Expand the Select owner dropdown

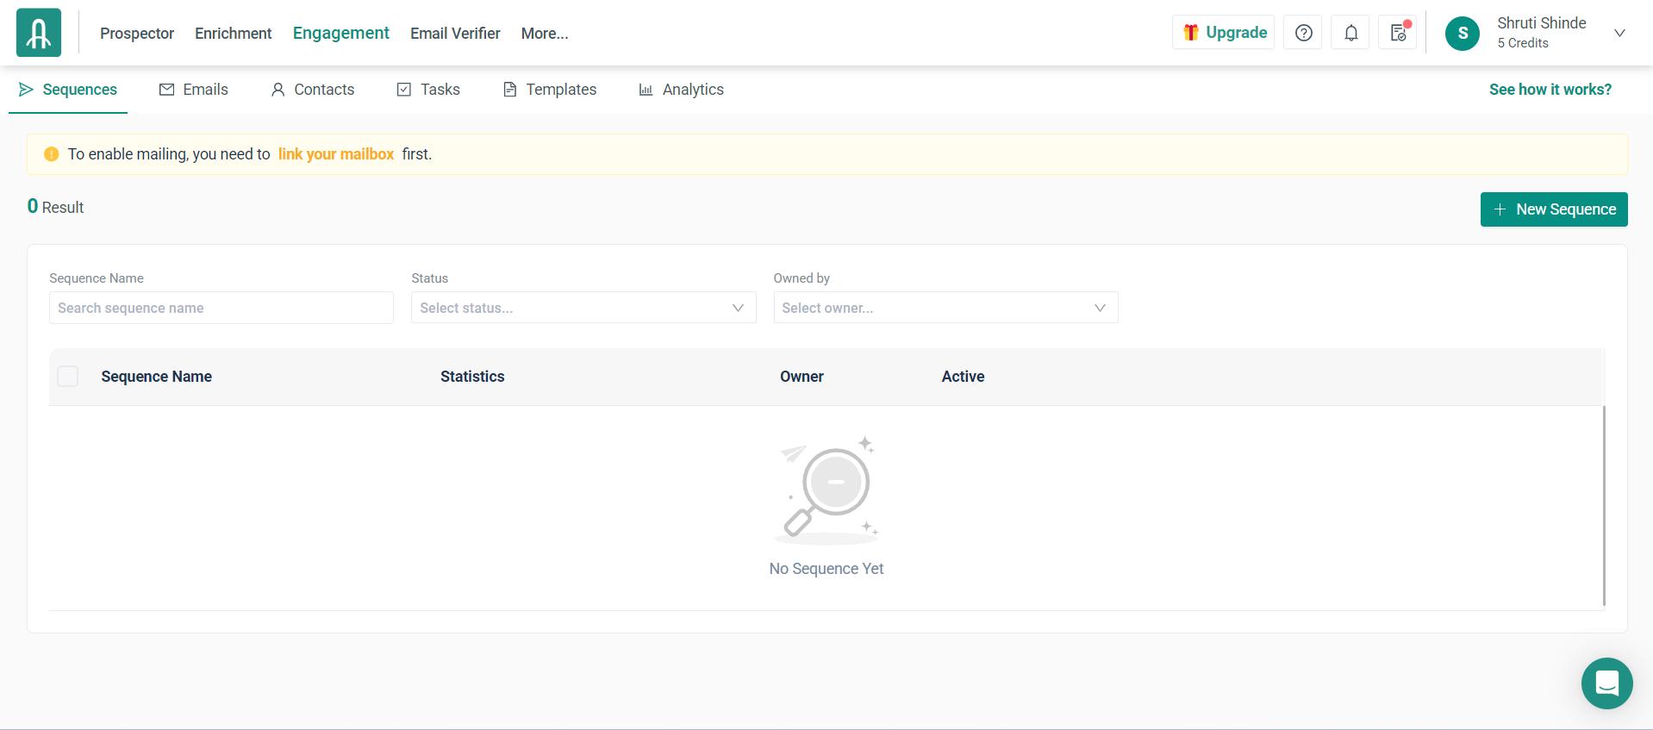(x=945, y=308)
